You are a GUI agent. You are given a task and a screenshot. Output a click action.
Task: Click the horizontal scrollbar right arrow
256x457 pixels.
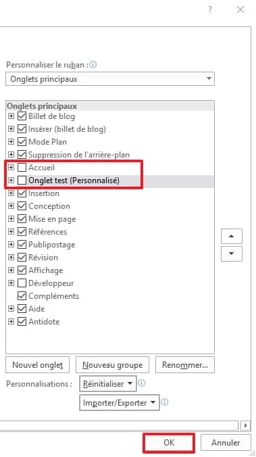pos(245,425)
